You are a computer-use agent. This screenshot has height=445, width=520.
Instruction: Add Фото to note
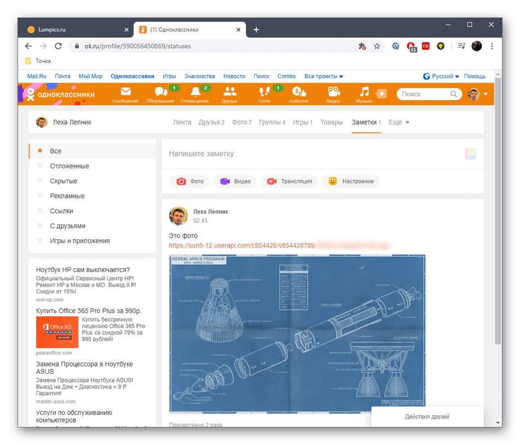(190, 181)
